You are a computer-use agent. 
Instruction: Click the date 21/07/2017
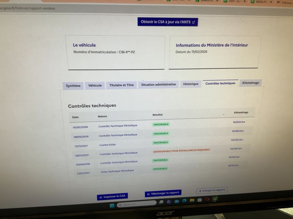[x=84, y=173]
